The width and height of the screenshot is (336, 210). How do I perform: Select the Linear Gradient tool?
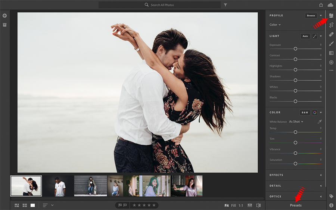[331, 53]
